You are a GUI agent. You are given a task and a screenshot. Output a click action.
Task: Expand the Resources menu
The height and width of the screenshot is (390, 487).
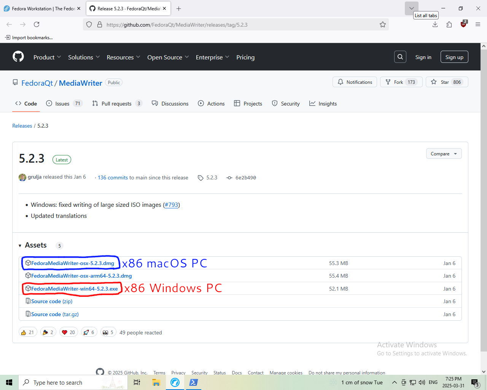click(123, 57)
